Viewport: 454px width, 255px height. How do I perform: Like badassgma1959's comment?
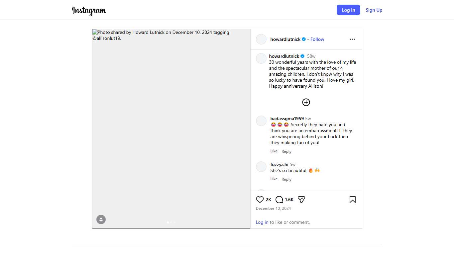[274, 151]
